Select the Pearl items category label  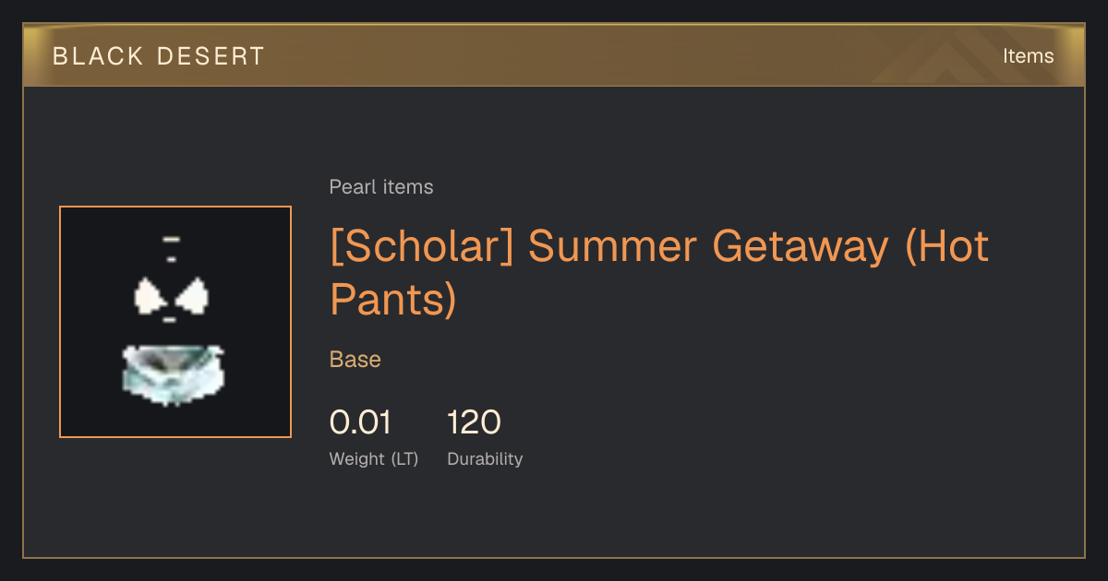coord(381,187)
